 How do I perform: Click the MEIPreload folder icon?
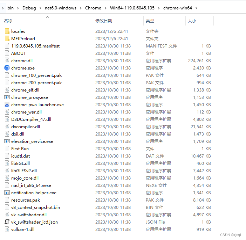point(7,39)
